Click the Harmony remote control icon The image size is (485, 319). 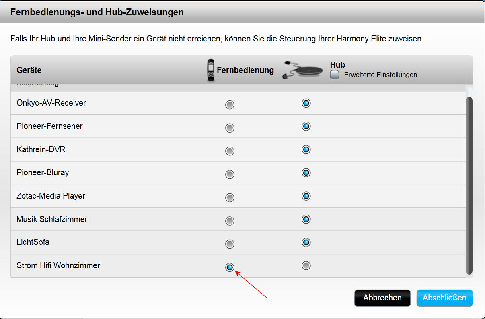coord(210,70)
